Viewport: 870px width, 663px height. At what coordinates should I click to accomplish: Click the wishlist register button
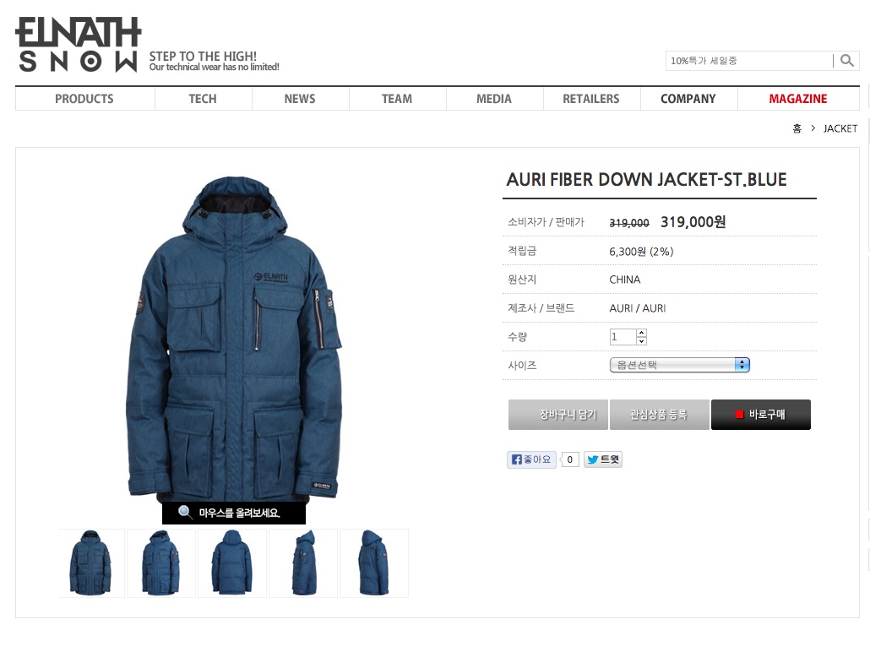[x=659, y=415]
